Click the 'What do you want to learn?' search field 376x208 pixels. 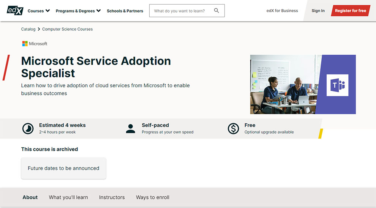[x=187, y=11]
